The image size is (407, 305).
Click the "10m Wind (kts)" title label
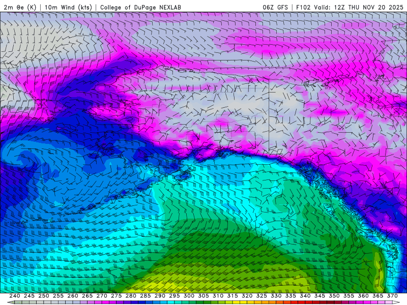point(69,7)
